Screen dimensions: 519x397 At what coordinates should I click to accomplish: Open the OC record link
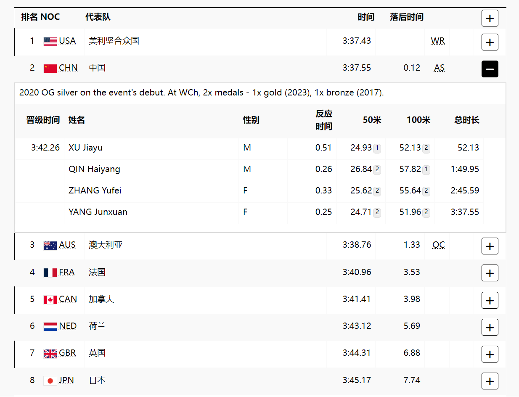coord(438,245)
